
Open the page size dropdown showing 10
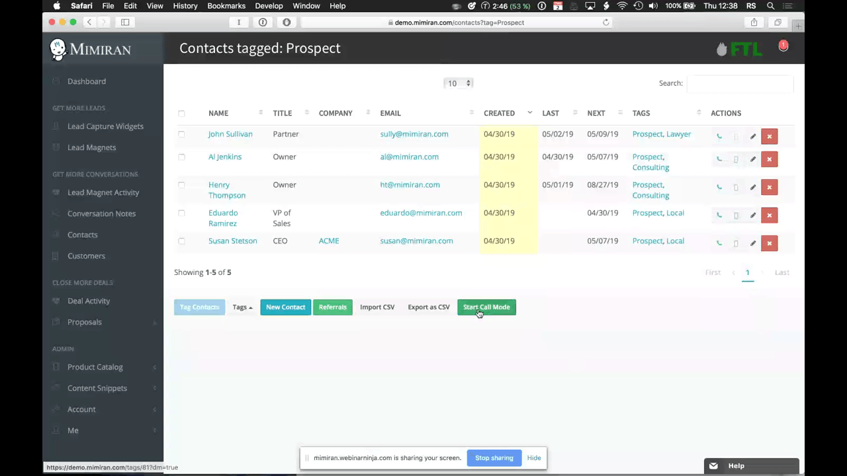tap(458, 83)
